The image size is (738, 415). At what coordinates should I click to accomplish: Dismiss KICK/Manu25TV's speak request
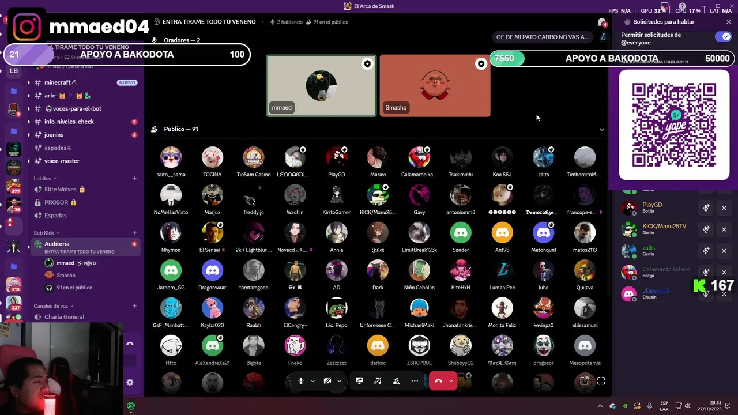pos(724,229)
